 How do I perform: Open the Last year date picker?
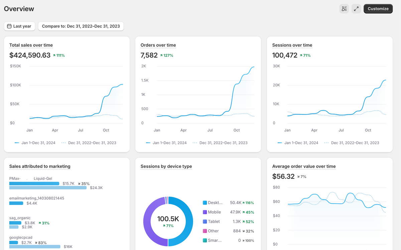click(19, 26)
